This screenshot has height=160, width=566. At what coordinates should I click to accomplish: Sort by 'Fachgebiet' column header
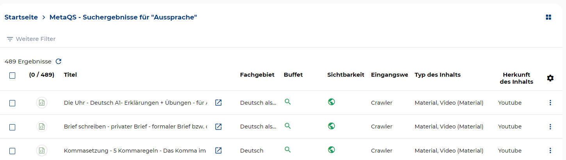[257, 75]
